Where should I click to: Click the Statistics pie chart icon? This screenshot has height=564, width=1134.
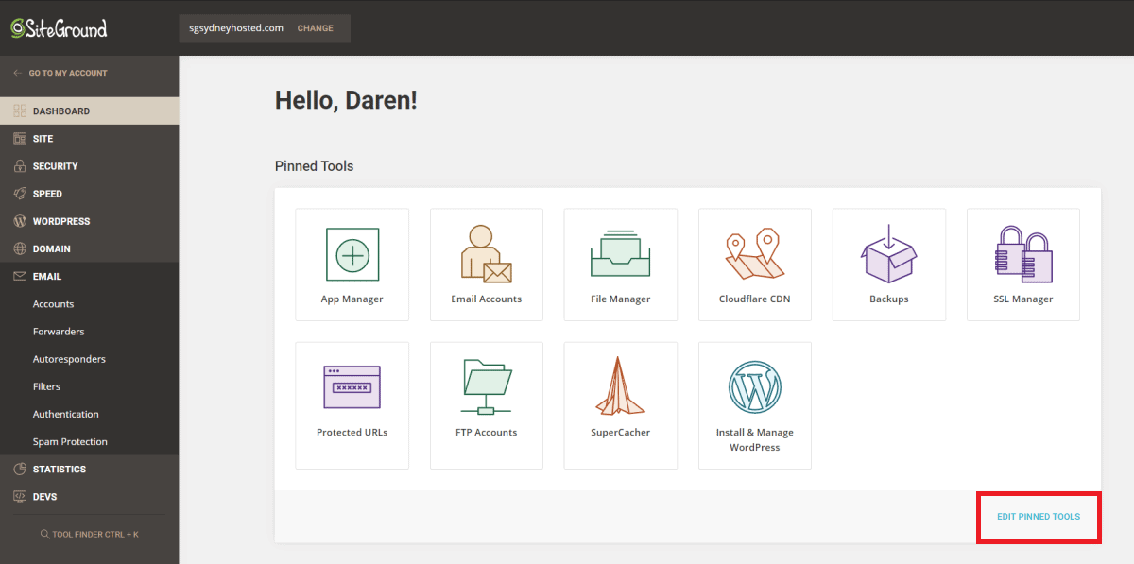[20, 470]
